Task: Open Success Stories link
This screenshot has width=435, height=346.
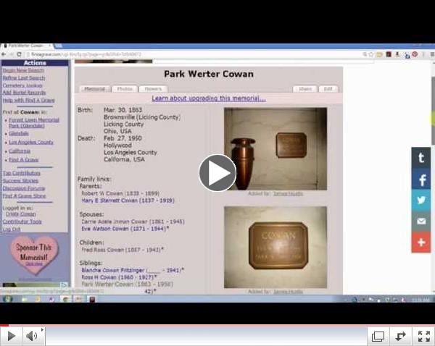Action: pos(21,181)
